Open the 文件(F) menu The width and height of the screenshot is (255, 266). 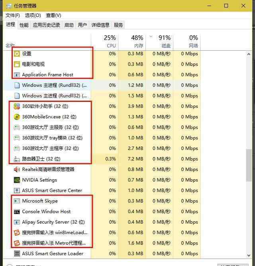(x=12, y=16)
